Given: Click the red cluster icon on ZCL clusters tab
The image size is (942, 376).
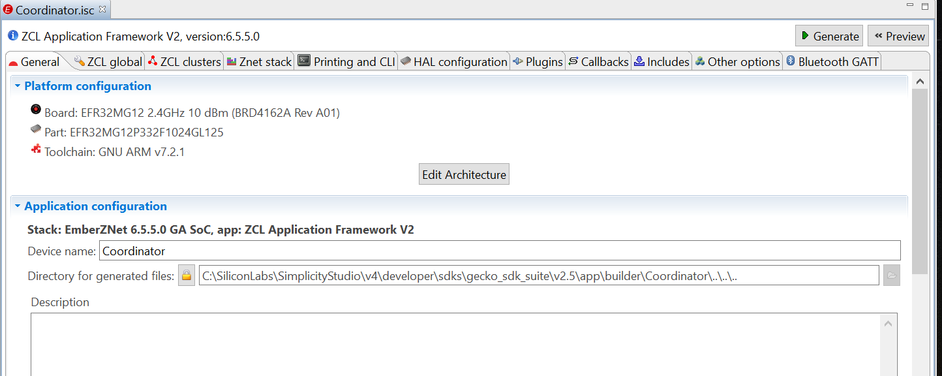Looking at the screenshot, I should [x=153, y=61].
